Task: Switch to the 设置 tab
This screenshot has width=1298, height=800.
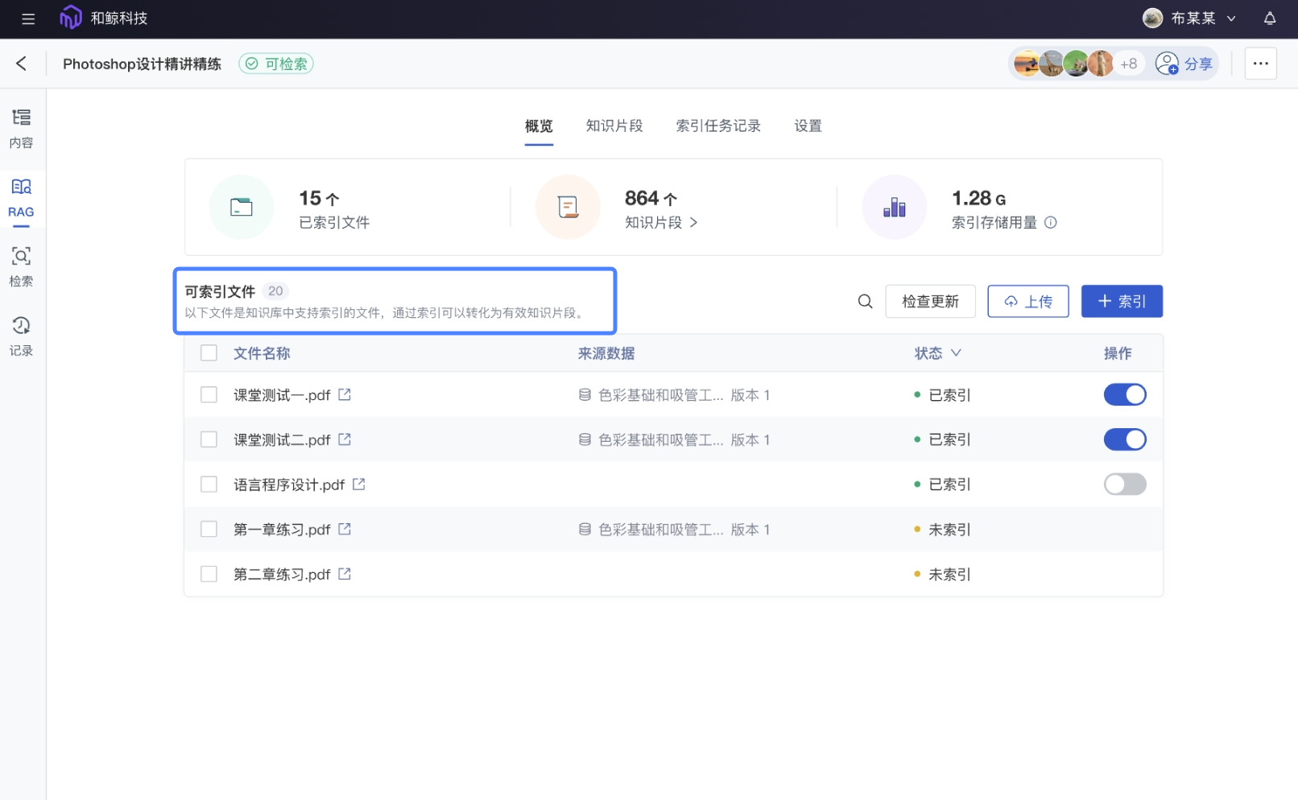Action: (808, 126)
